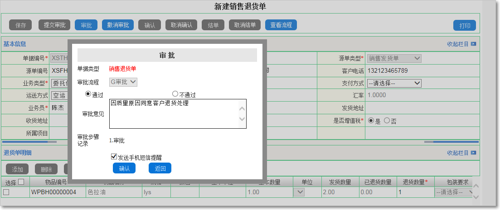Open the 单位 dropdown in item row
Image resolution: width=500 pixels, height=210 pixels.
point(299,192)
